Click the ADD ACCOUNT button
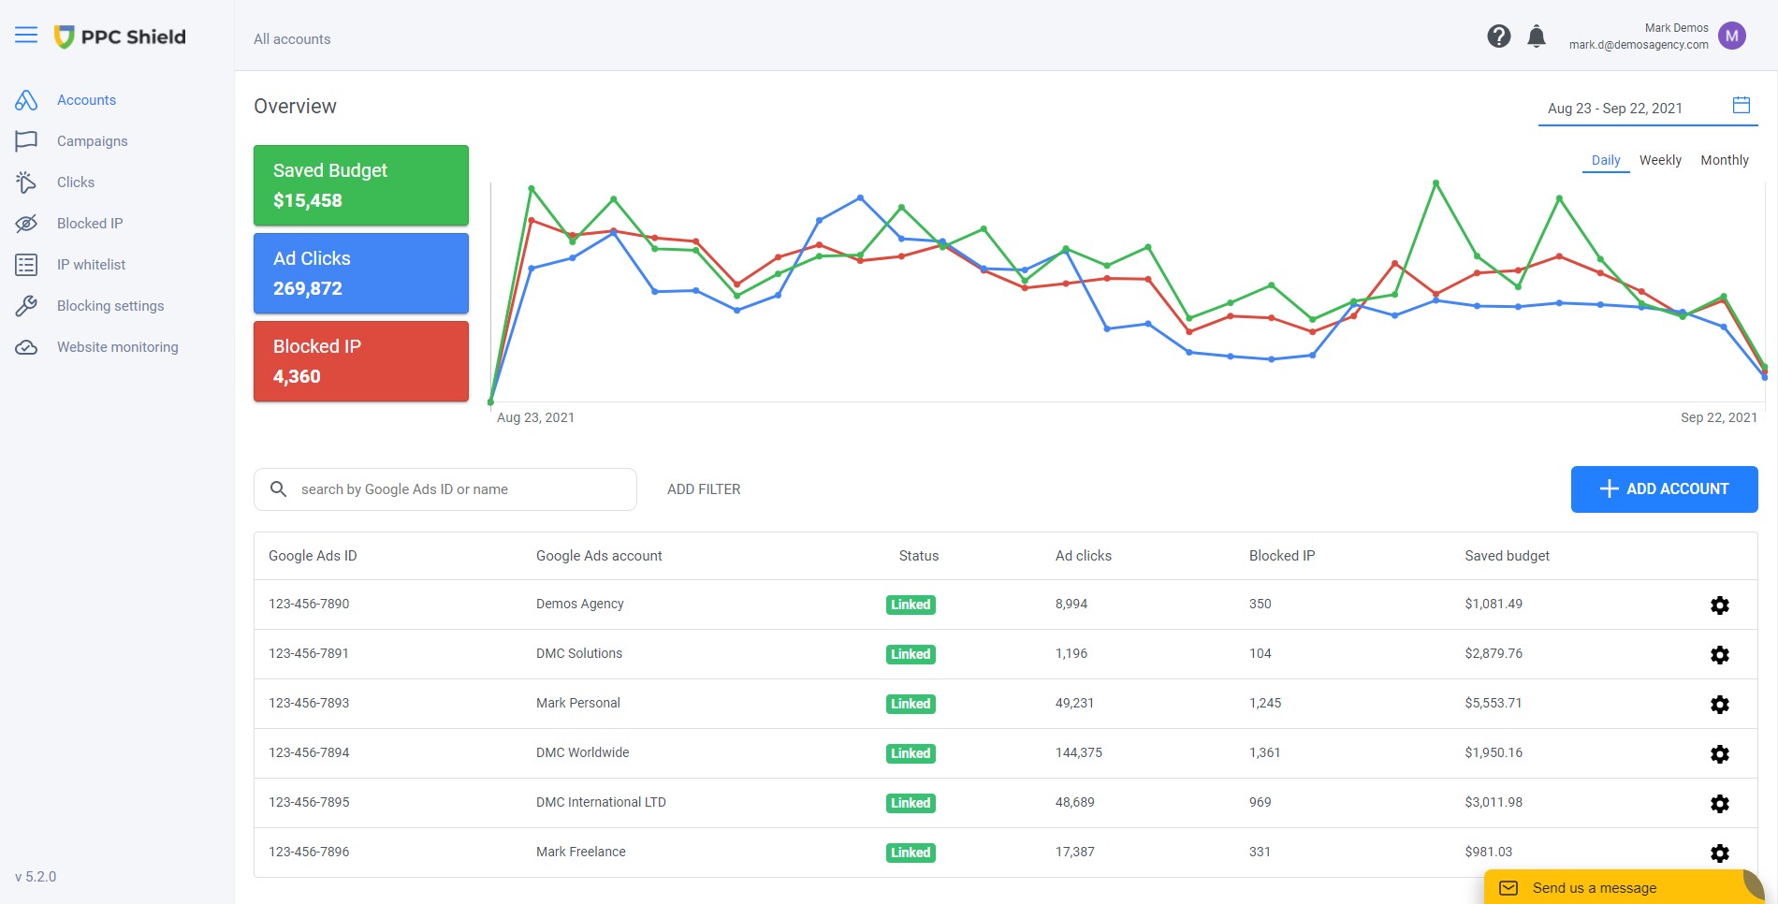The image size is (1778, 904). [x=1664, y=489]
